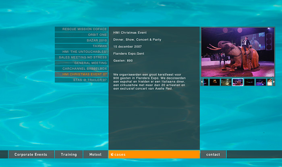Screen dimensions: 282x167
Task: Open the contact page
Action: click(x=213, y=154)
